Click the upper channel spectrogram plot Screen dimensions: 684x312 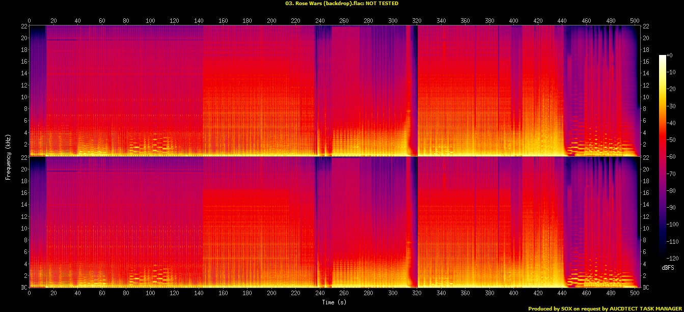pyautogui.click(x=335, y=90)
